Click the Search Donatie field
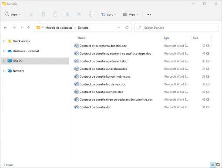Image resolution: width=222 pixels, height=168 pixels. click(176, 27)
